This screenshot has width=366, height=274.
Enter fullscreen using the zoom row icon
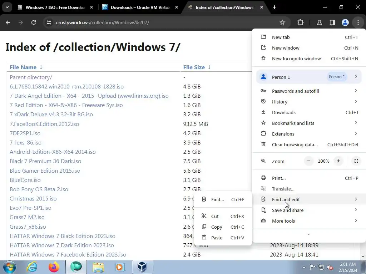[x=356, y=161]
